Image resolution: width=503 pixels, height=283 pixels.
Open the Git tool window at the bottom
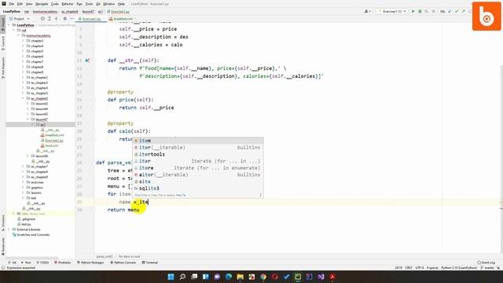13,263
